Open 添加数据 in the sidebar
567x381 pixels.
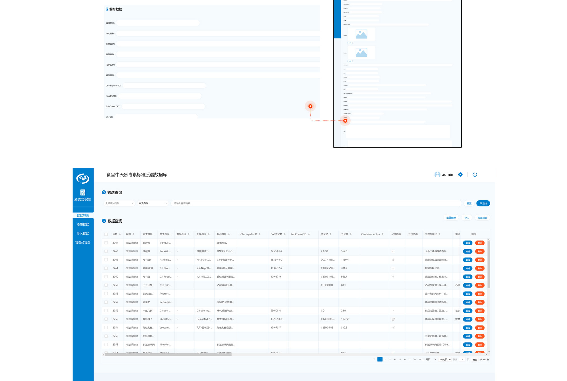coord(82,224)
